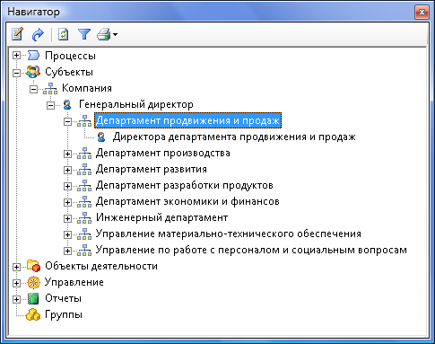Collapse the Компания node
Screen dimensions: 435x344
[34, 89]
